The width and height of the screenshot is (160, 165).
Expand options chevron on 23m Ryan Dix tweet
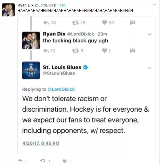[x=149, y=34]
